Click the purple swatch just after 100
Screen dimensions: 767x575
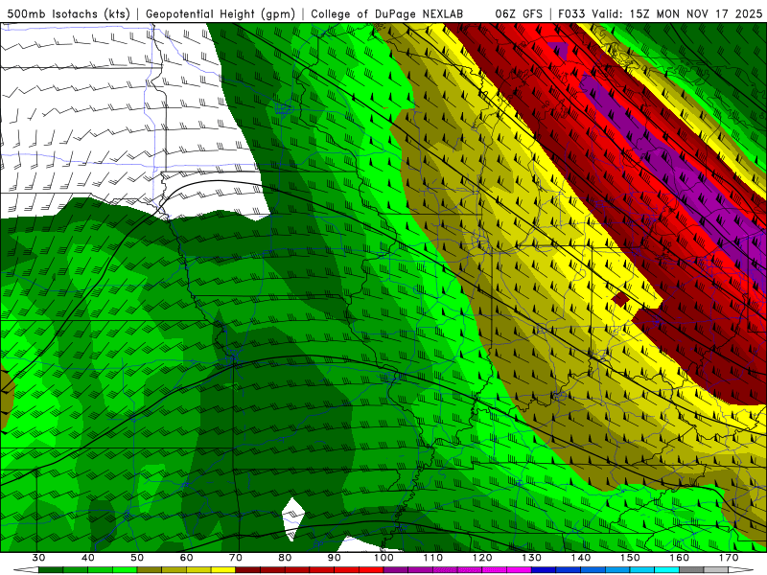pyautogui.click(x=396, y=569)
